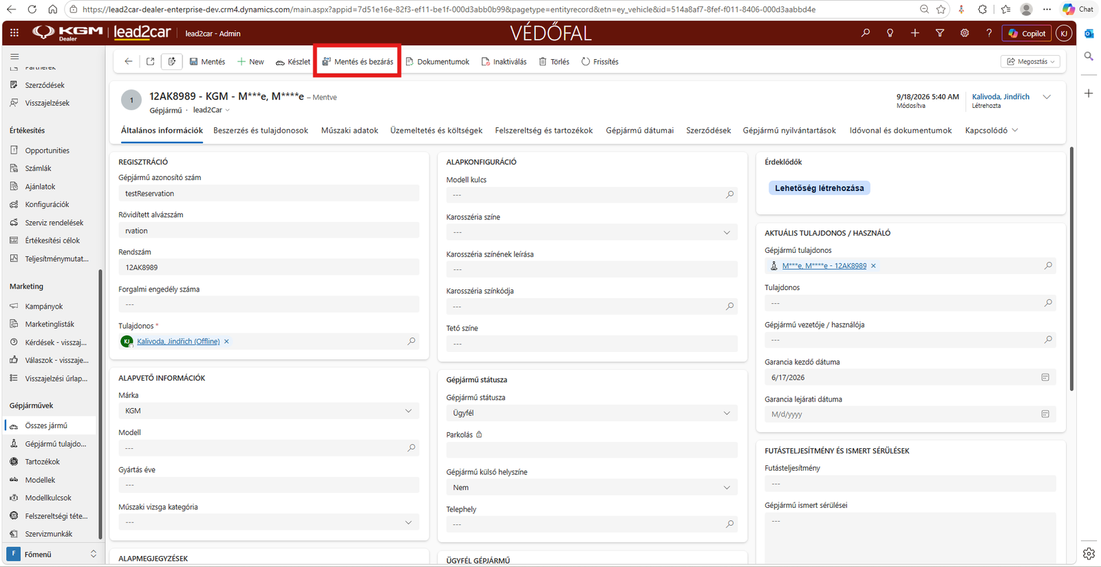The height and width of the screenshot is (567, 1101).
Task: Open the Gépjármű külső helyszíne dropdown
Action: pyautogui.click(x=592, y=487)
